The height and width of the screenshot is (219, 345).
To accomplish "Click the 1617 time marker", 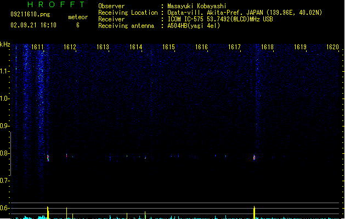I will click(234, 47).
